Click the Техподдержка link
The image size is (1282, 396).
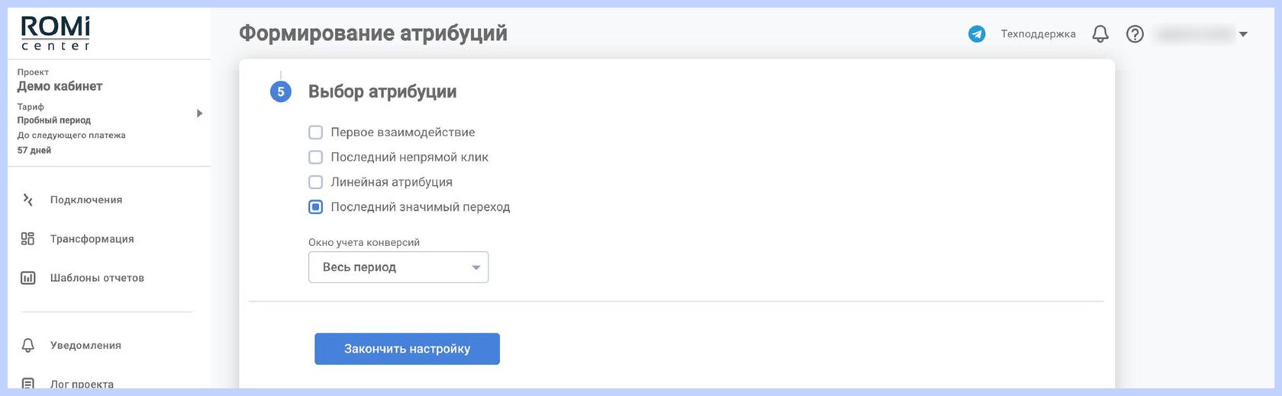click(1038, 34)
